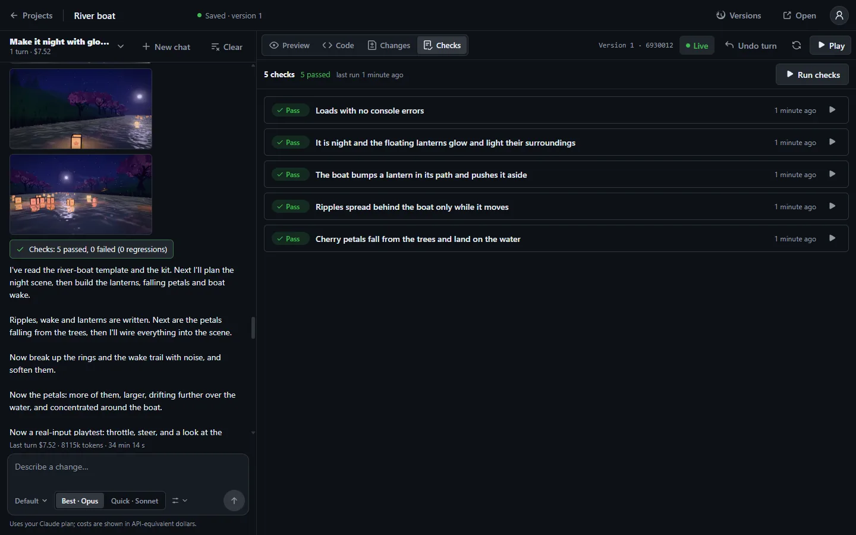Open the Default mode dropdown

point(31,501)
